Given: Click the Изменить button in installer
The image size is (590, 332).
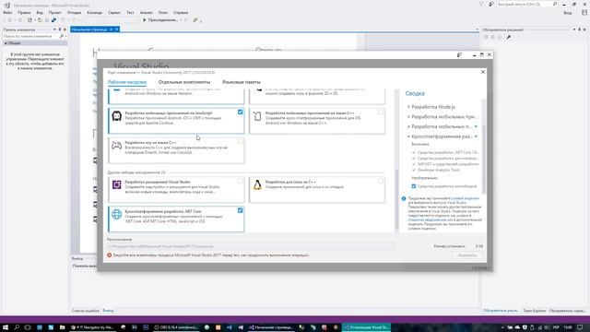Looking at the screenshot, I should (x=467, y=255).
